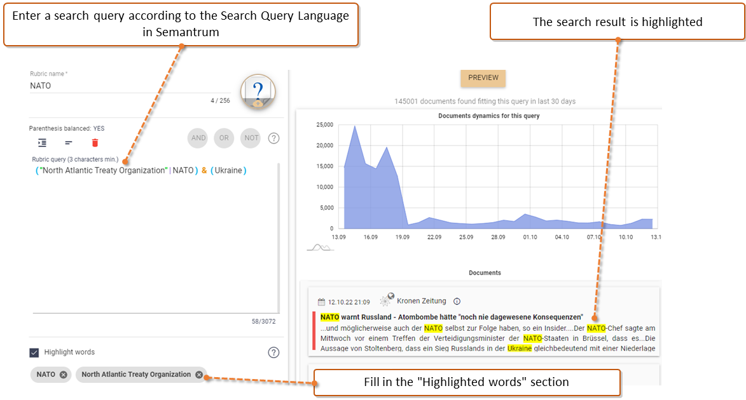Click the collapse query to one line icon
Screen dimensions: 746x400
tap(69, 142)
